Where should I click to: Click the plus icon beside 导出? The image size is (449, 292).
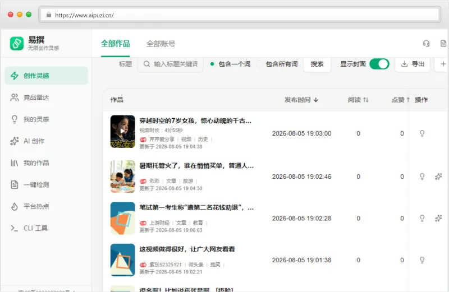pos(443,64)
